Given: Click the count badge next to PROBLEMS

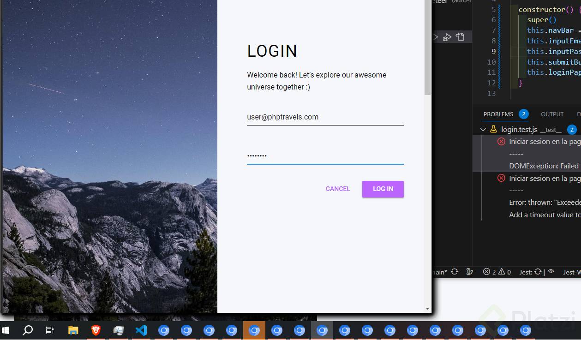Looking at the screenshot, I should tap(523, 114).
